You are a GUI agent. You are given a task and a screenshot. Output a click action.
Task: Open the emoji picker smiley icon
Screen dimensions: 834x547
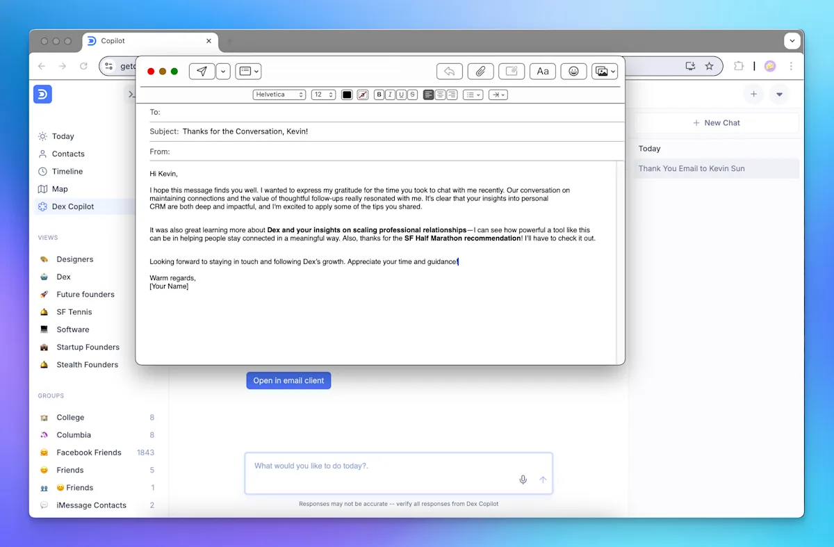[573, 71]
